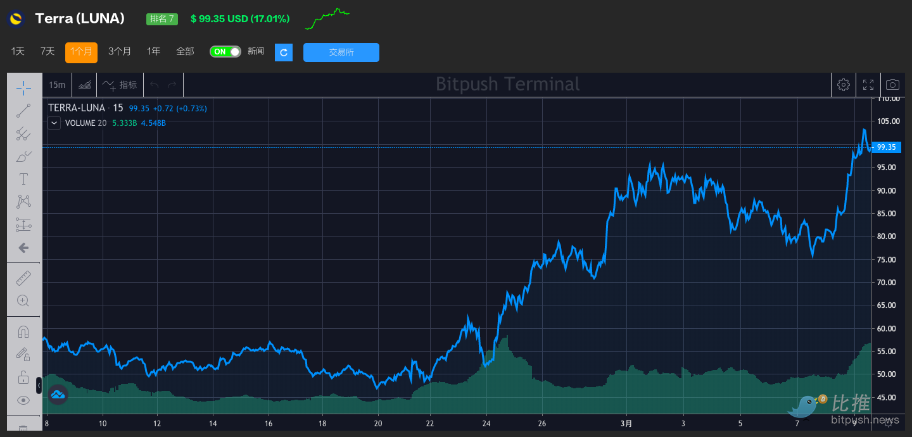The image size is (912, 437).
Task: Switch to the 1天 time range
Action: (18, 52)
